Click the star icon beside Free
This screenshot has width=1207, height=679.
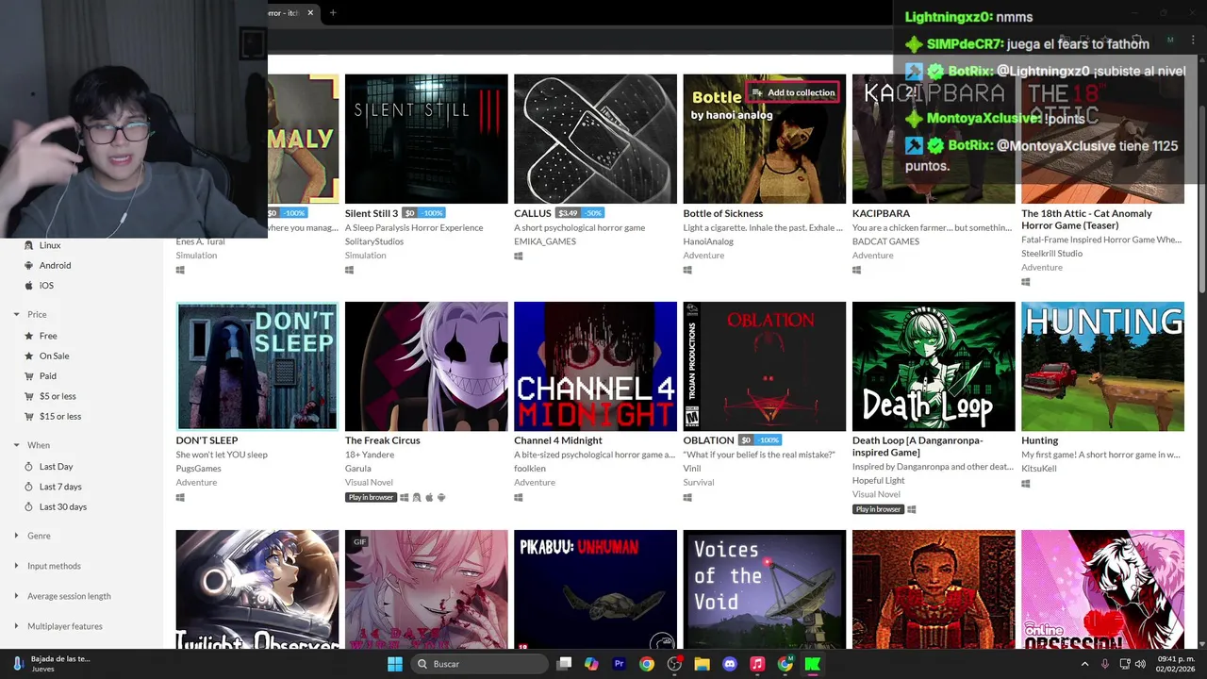point(28,336)
